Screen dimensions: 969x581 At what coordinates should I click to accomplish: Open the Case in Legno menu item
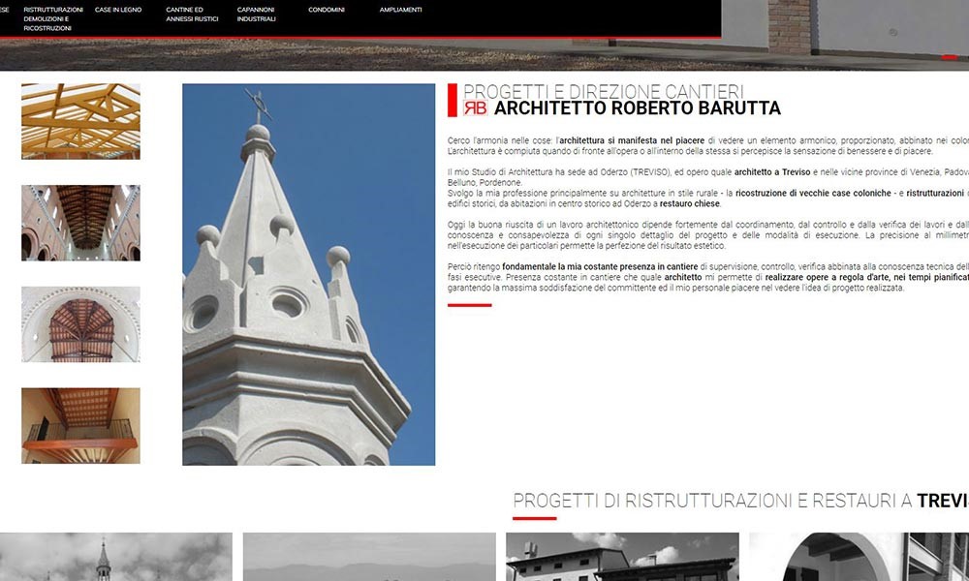click(118, 10)
